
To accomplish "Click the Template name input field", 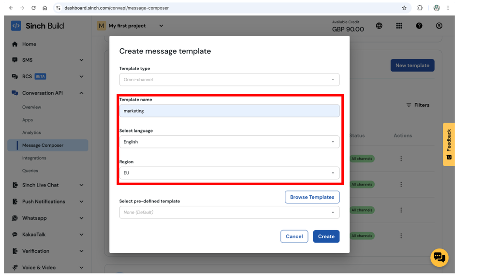I will 229,111.
